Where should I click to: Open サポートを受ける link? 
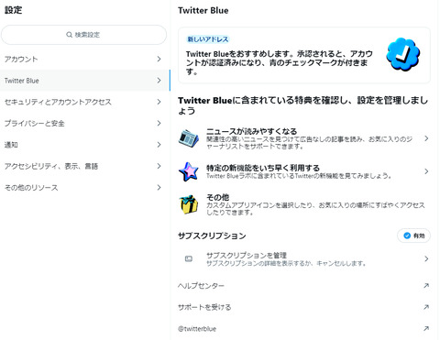[304, 307]
